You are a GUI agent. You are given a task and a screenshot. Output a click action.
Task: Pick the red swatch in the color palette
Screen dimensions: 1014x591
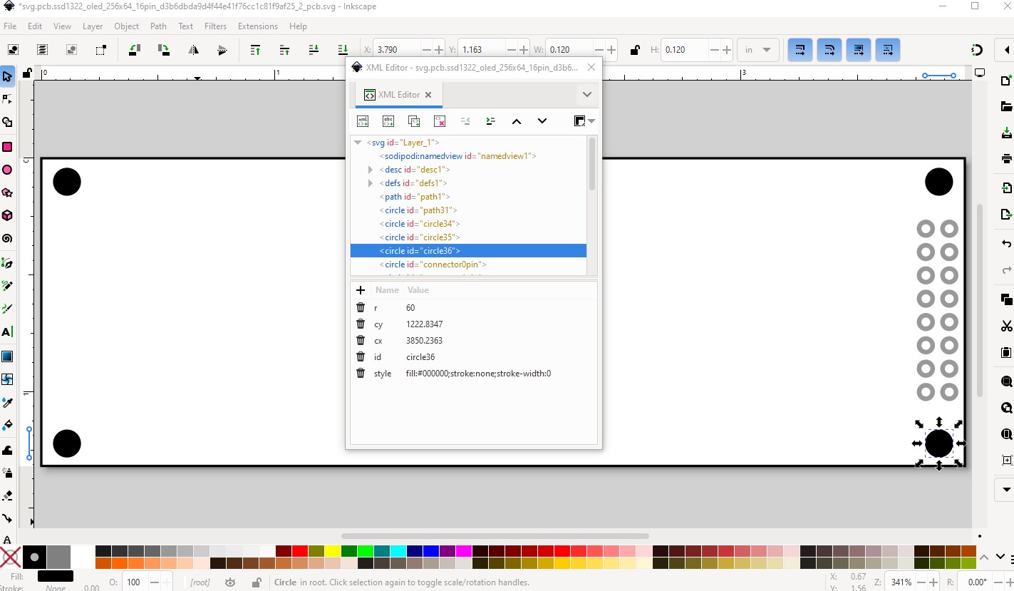300,551
